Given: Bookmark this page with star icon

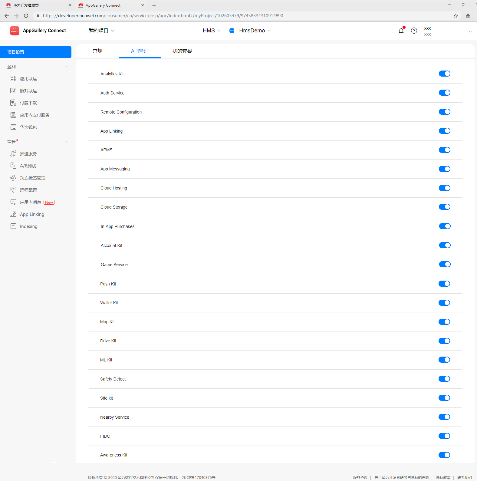Looking at the screenshot, I should pos(456,16).
